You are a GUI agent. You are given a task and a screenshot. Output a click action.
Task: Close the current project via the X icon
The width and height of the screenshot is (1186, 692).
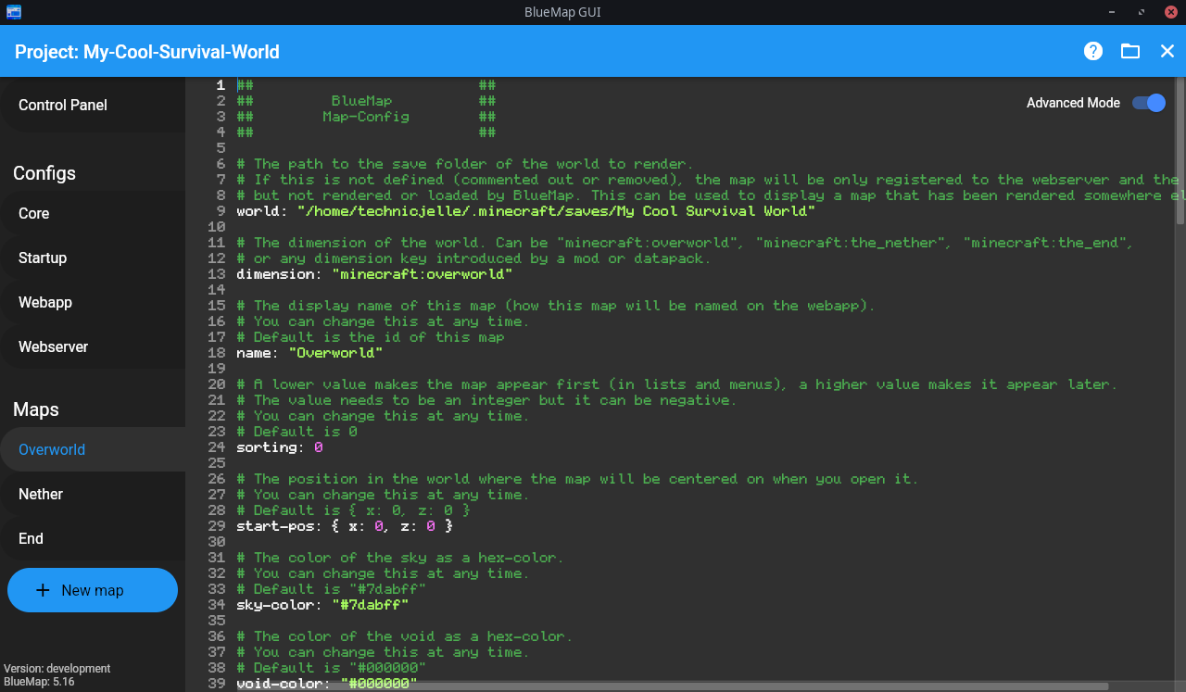[1167, 52]
